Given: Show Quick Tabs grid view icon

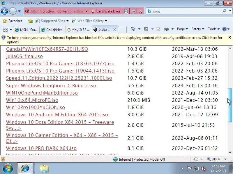Looking at the screenshot, I should point(6,30).
